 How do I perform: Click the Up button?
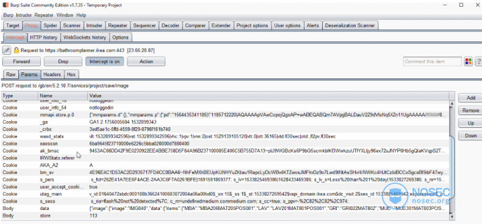point(470,123)
